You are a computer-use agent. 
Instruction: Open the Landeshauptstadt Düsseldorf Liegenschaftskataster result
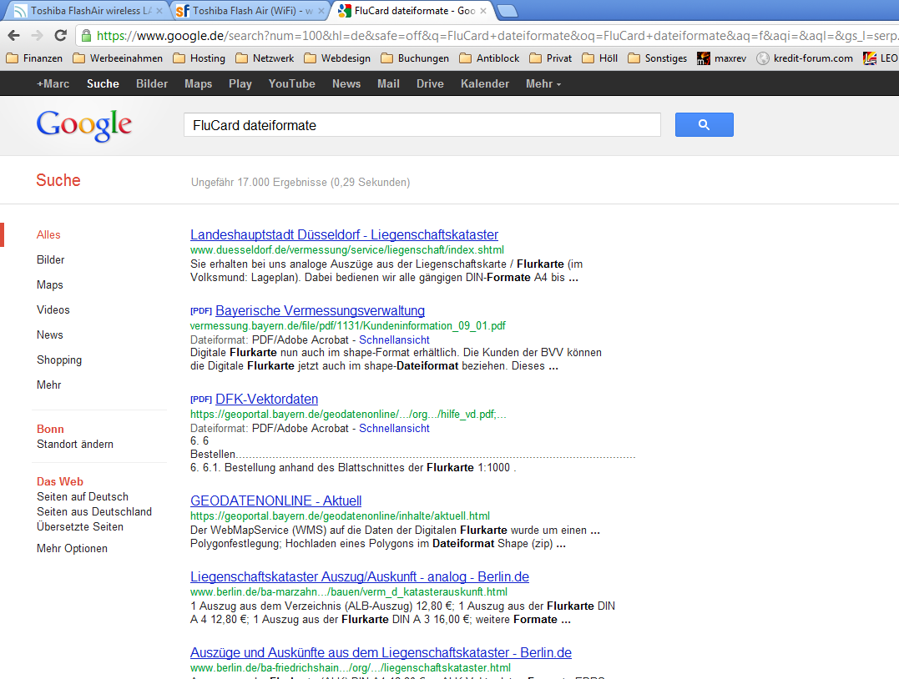coord(343,234)
